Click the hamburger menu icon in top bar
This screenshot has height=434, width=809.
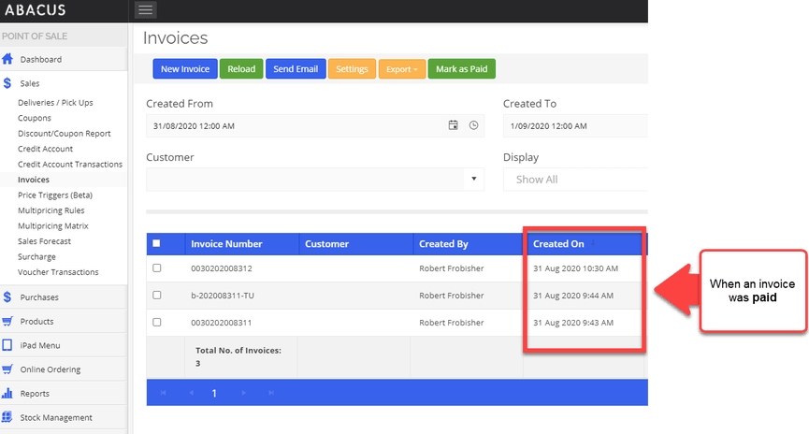(x=146, y=10)
